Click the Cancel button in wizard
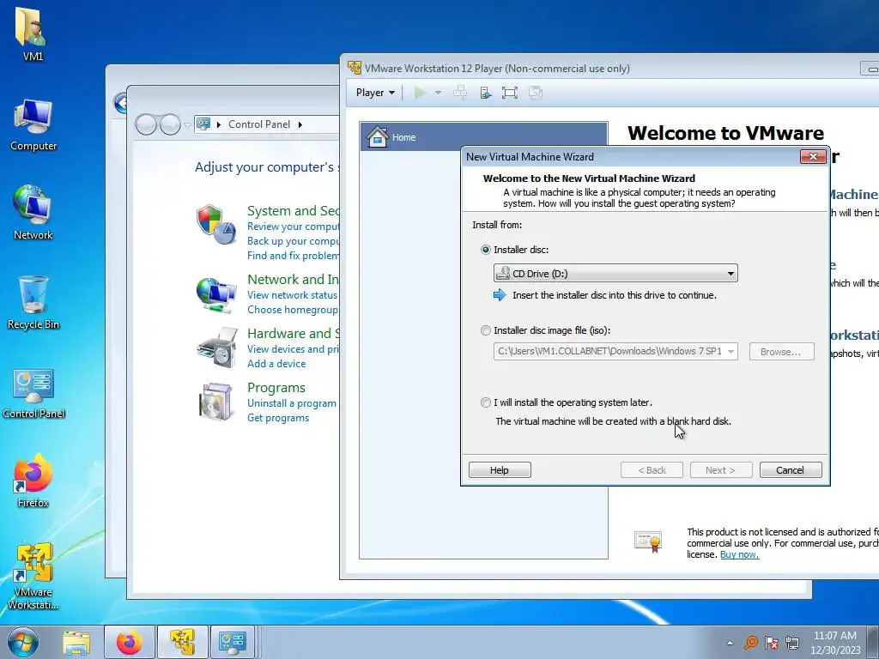 tap(791, 470)
